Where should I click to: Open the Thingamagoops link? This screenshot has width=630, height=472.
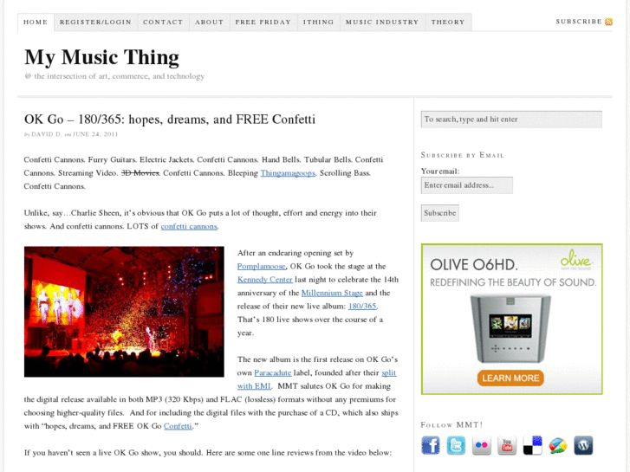tap(288, 173)
